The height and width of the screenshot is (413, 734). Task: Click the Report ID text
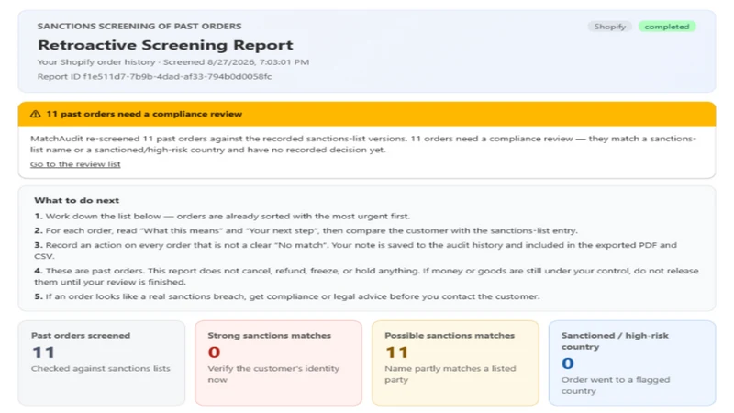154,77
